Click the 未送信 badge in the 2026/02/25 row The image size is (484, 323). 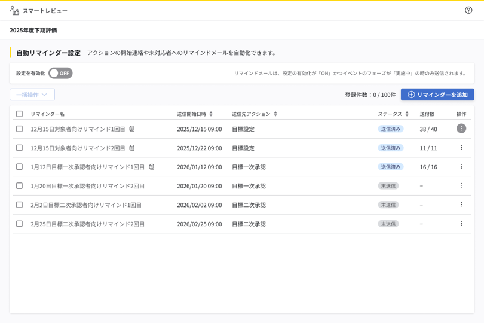pos(388,224)
